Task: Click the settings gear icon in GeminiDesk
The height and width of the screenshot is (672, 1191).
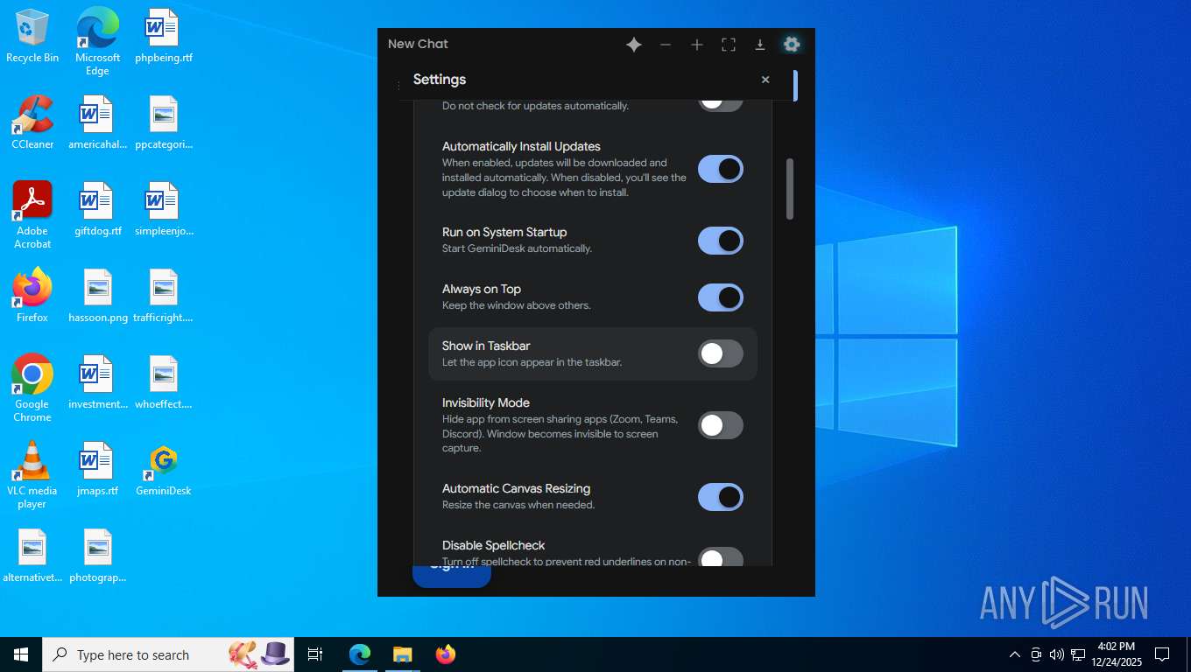Action: [x=792, y=45]
